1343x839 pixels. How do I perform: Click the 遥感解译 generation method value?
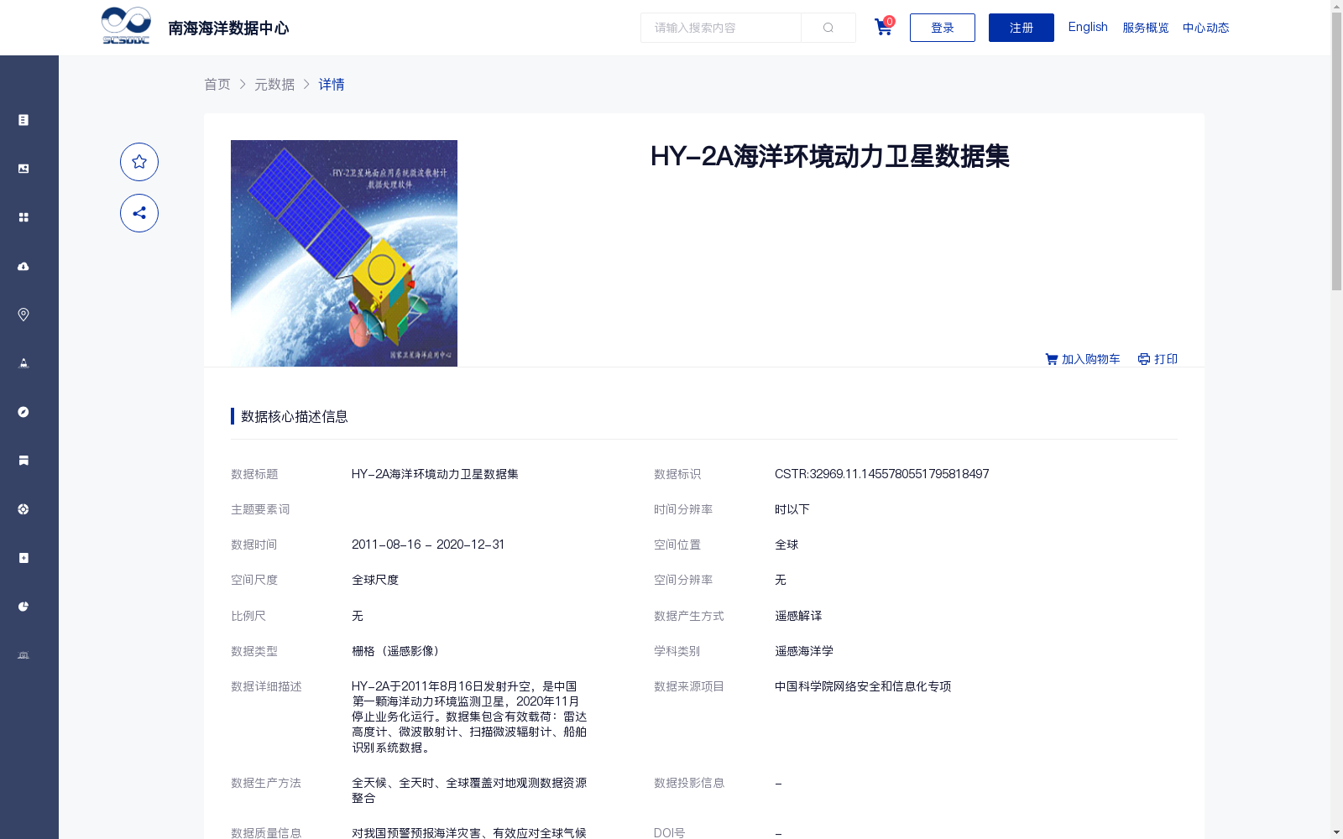[798, 616]
